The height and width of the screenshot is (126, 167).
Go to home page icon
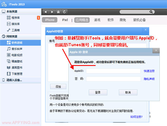tap(58, 12)
